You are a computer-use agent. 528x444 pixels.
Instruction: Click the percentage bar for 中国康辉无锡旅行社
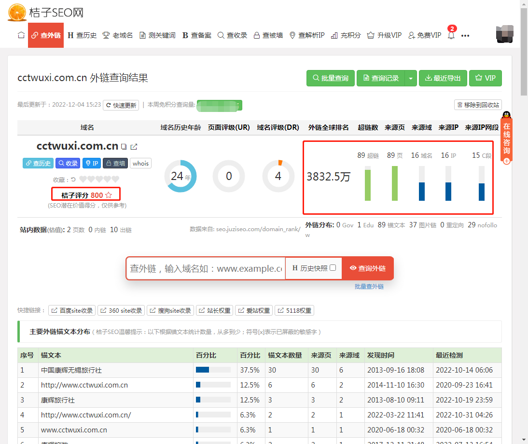pos(213,370)
